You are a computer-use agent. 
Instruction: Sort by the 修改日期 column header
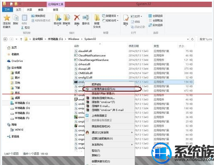(x=134, y=46)
